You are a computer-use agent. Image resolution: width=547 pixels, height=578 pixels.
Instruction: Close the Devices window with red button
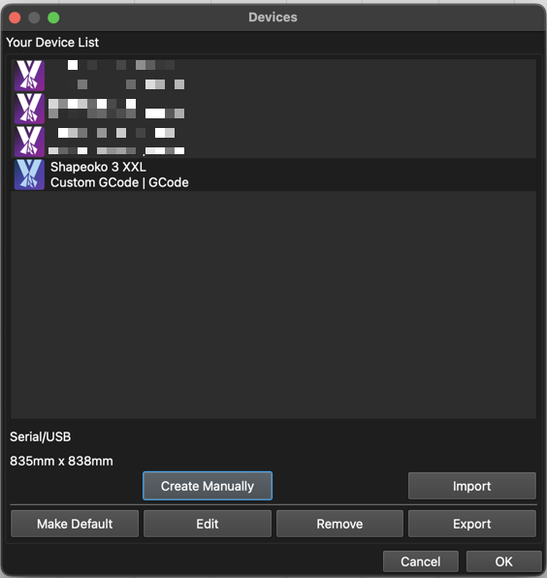point(15,17)
